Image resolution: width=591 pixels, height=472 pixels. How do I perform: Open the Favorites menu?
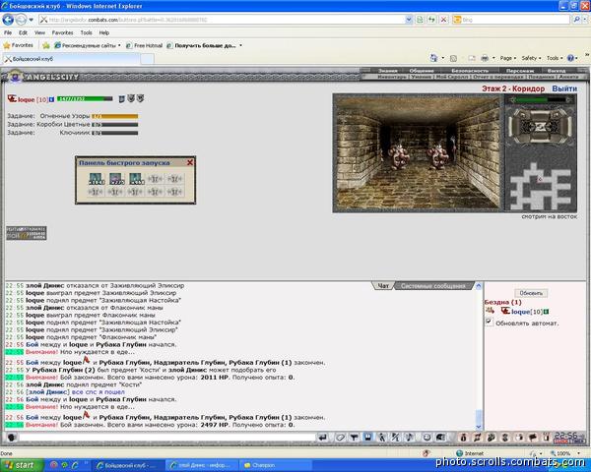click(63, 32)
